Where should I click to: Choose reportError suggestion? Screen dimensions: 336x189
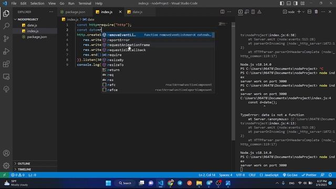[158, 40]
